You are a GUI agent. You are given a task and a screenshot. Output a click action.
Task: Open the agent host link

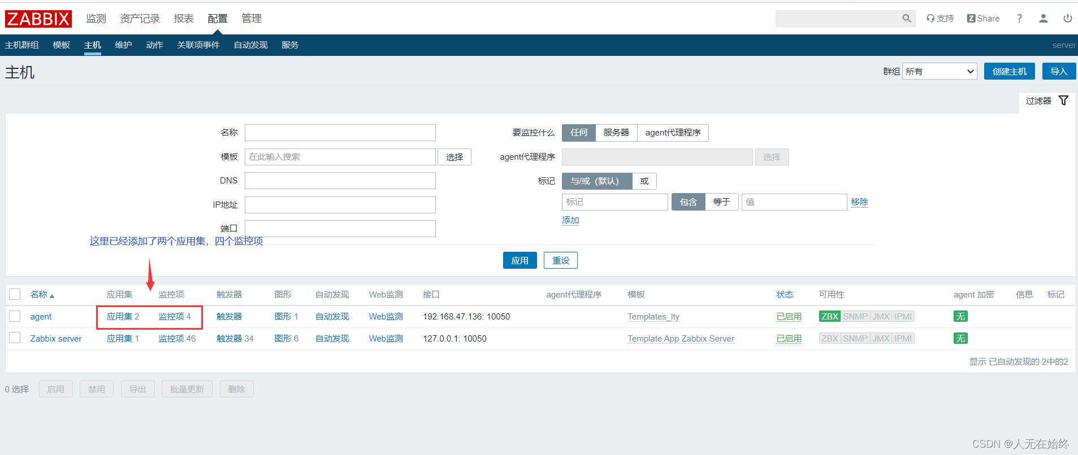pos(41,317)
